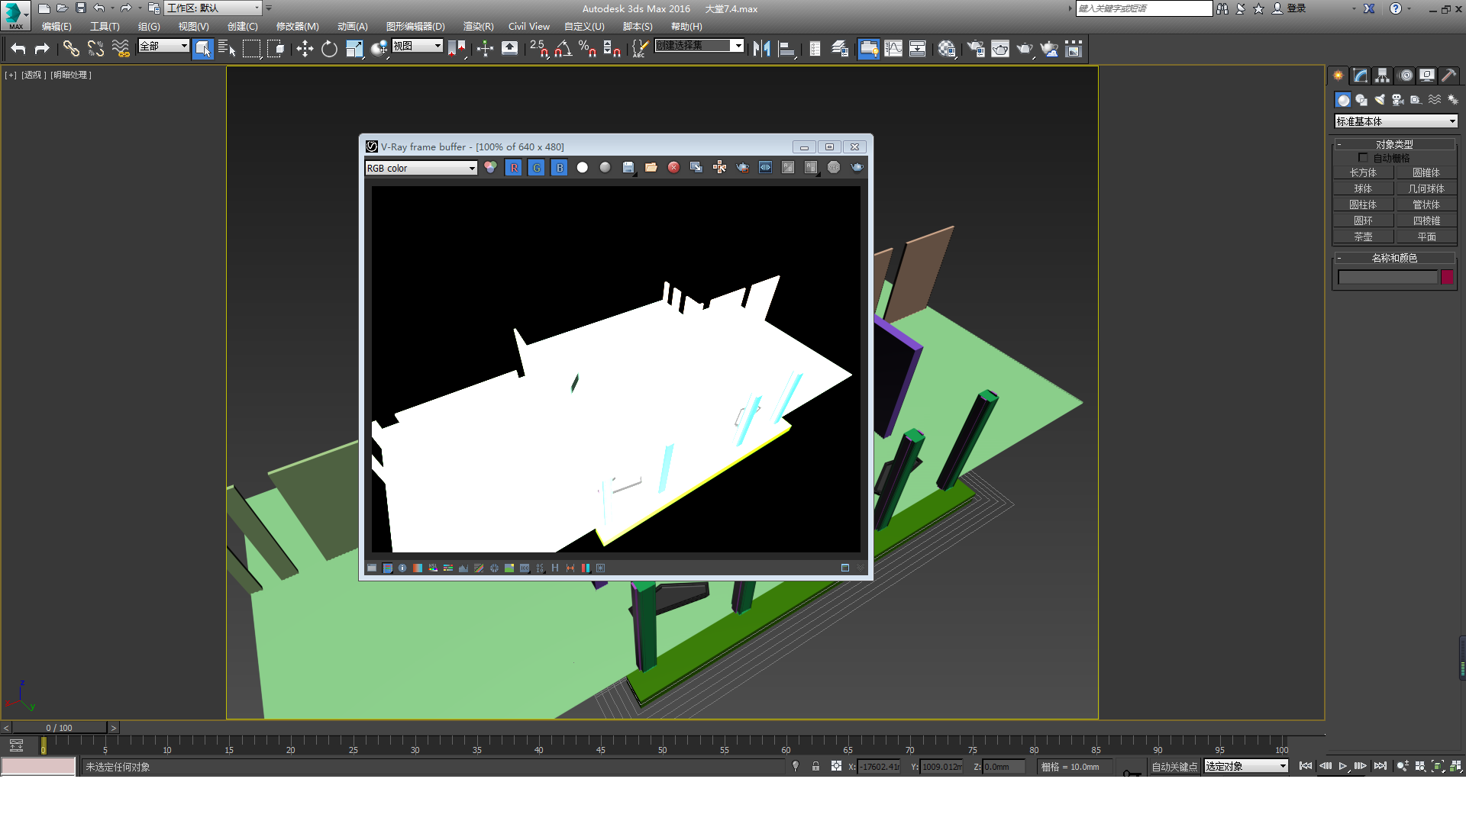Click the V-Ray stop render icon
1466x824 pixels.
tap(834, 167)
